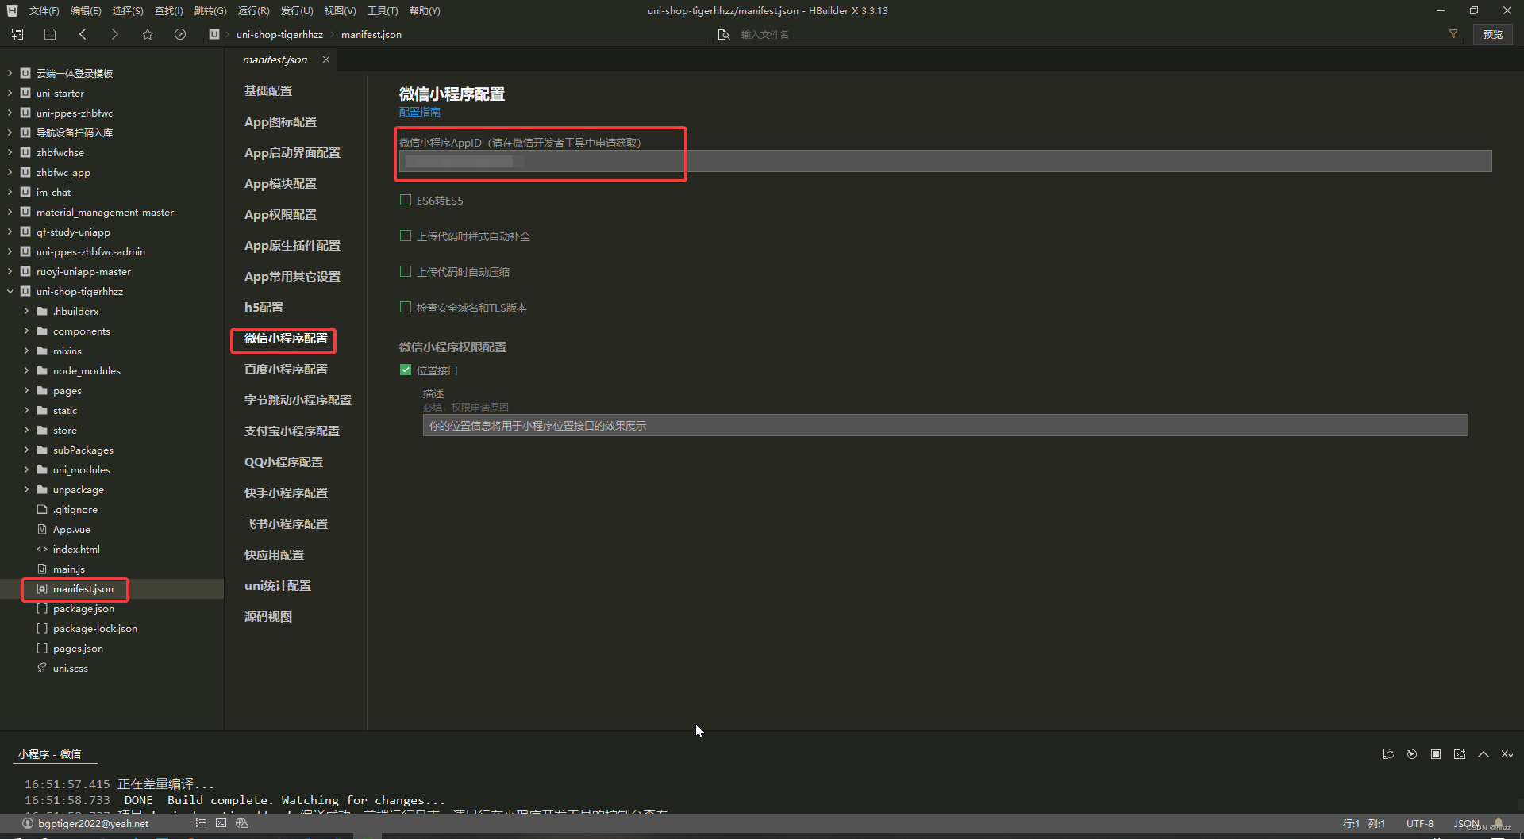This screenshot has height=839, width=1524.
Task: Collapse console with the up chevron icon
Action: pos(1484,754)
